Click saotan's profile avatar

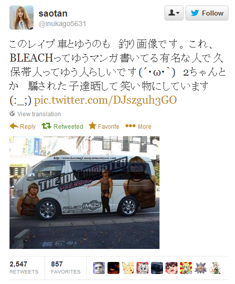(x=21, y=18)
